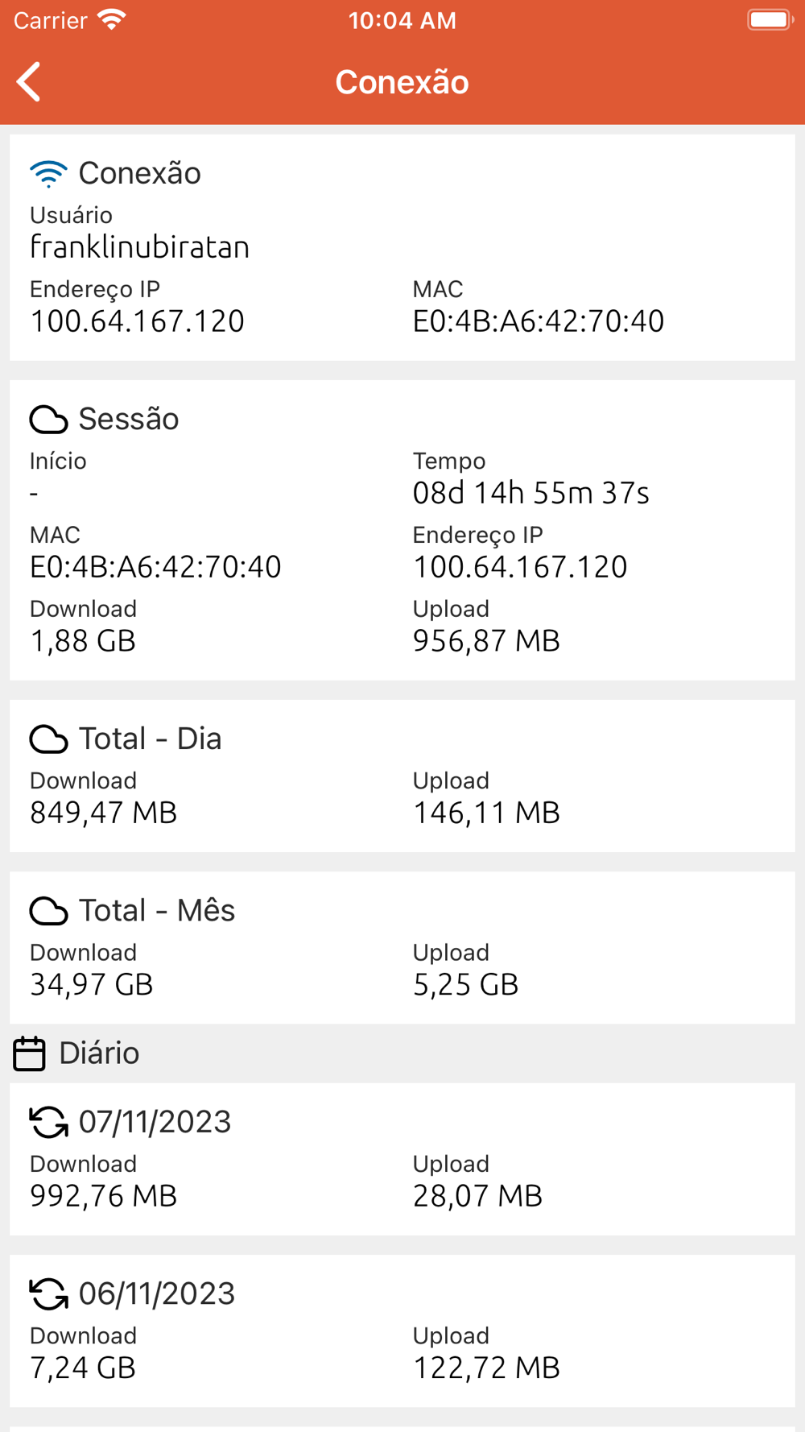Screen dimensions: 805x1432
Task: Tap the back arrow in header
Action: click(x=29, y=82)
